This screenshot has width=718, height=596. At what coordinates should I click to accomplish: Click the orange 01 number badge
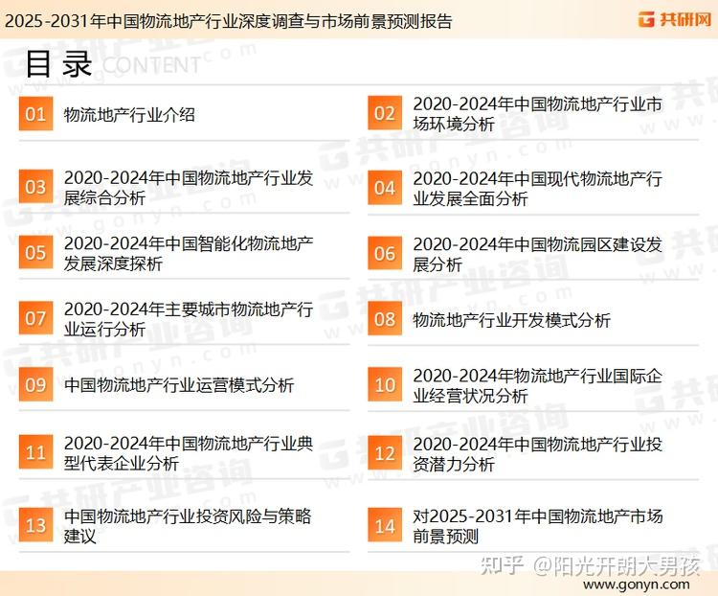point(35,114)
